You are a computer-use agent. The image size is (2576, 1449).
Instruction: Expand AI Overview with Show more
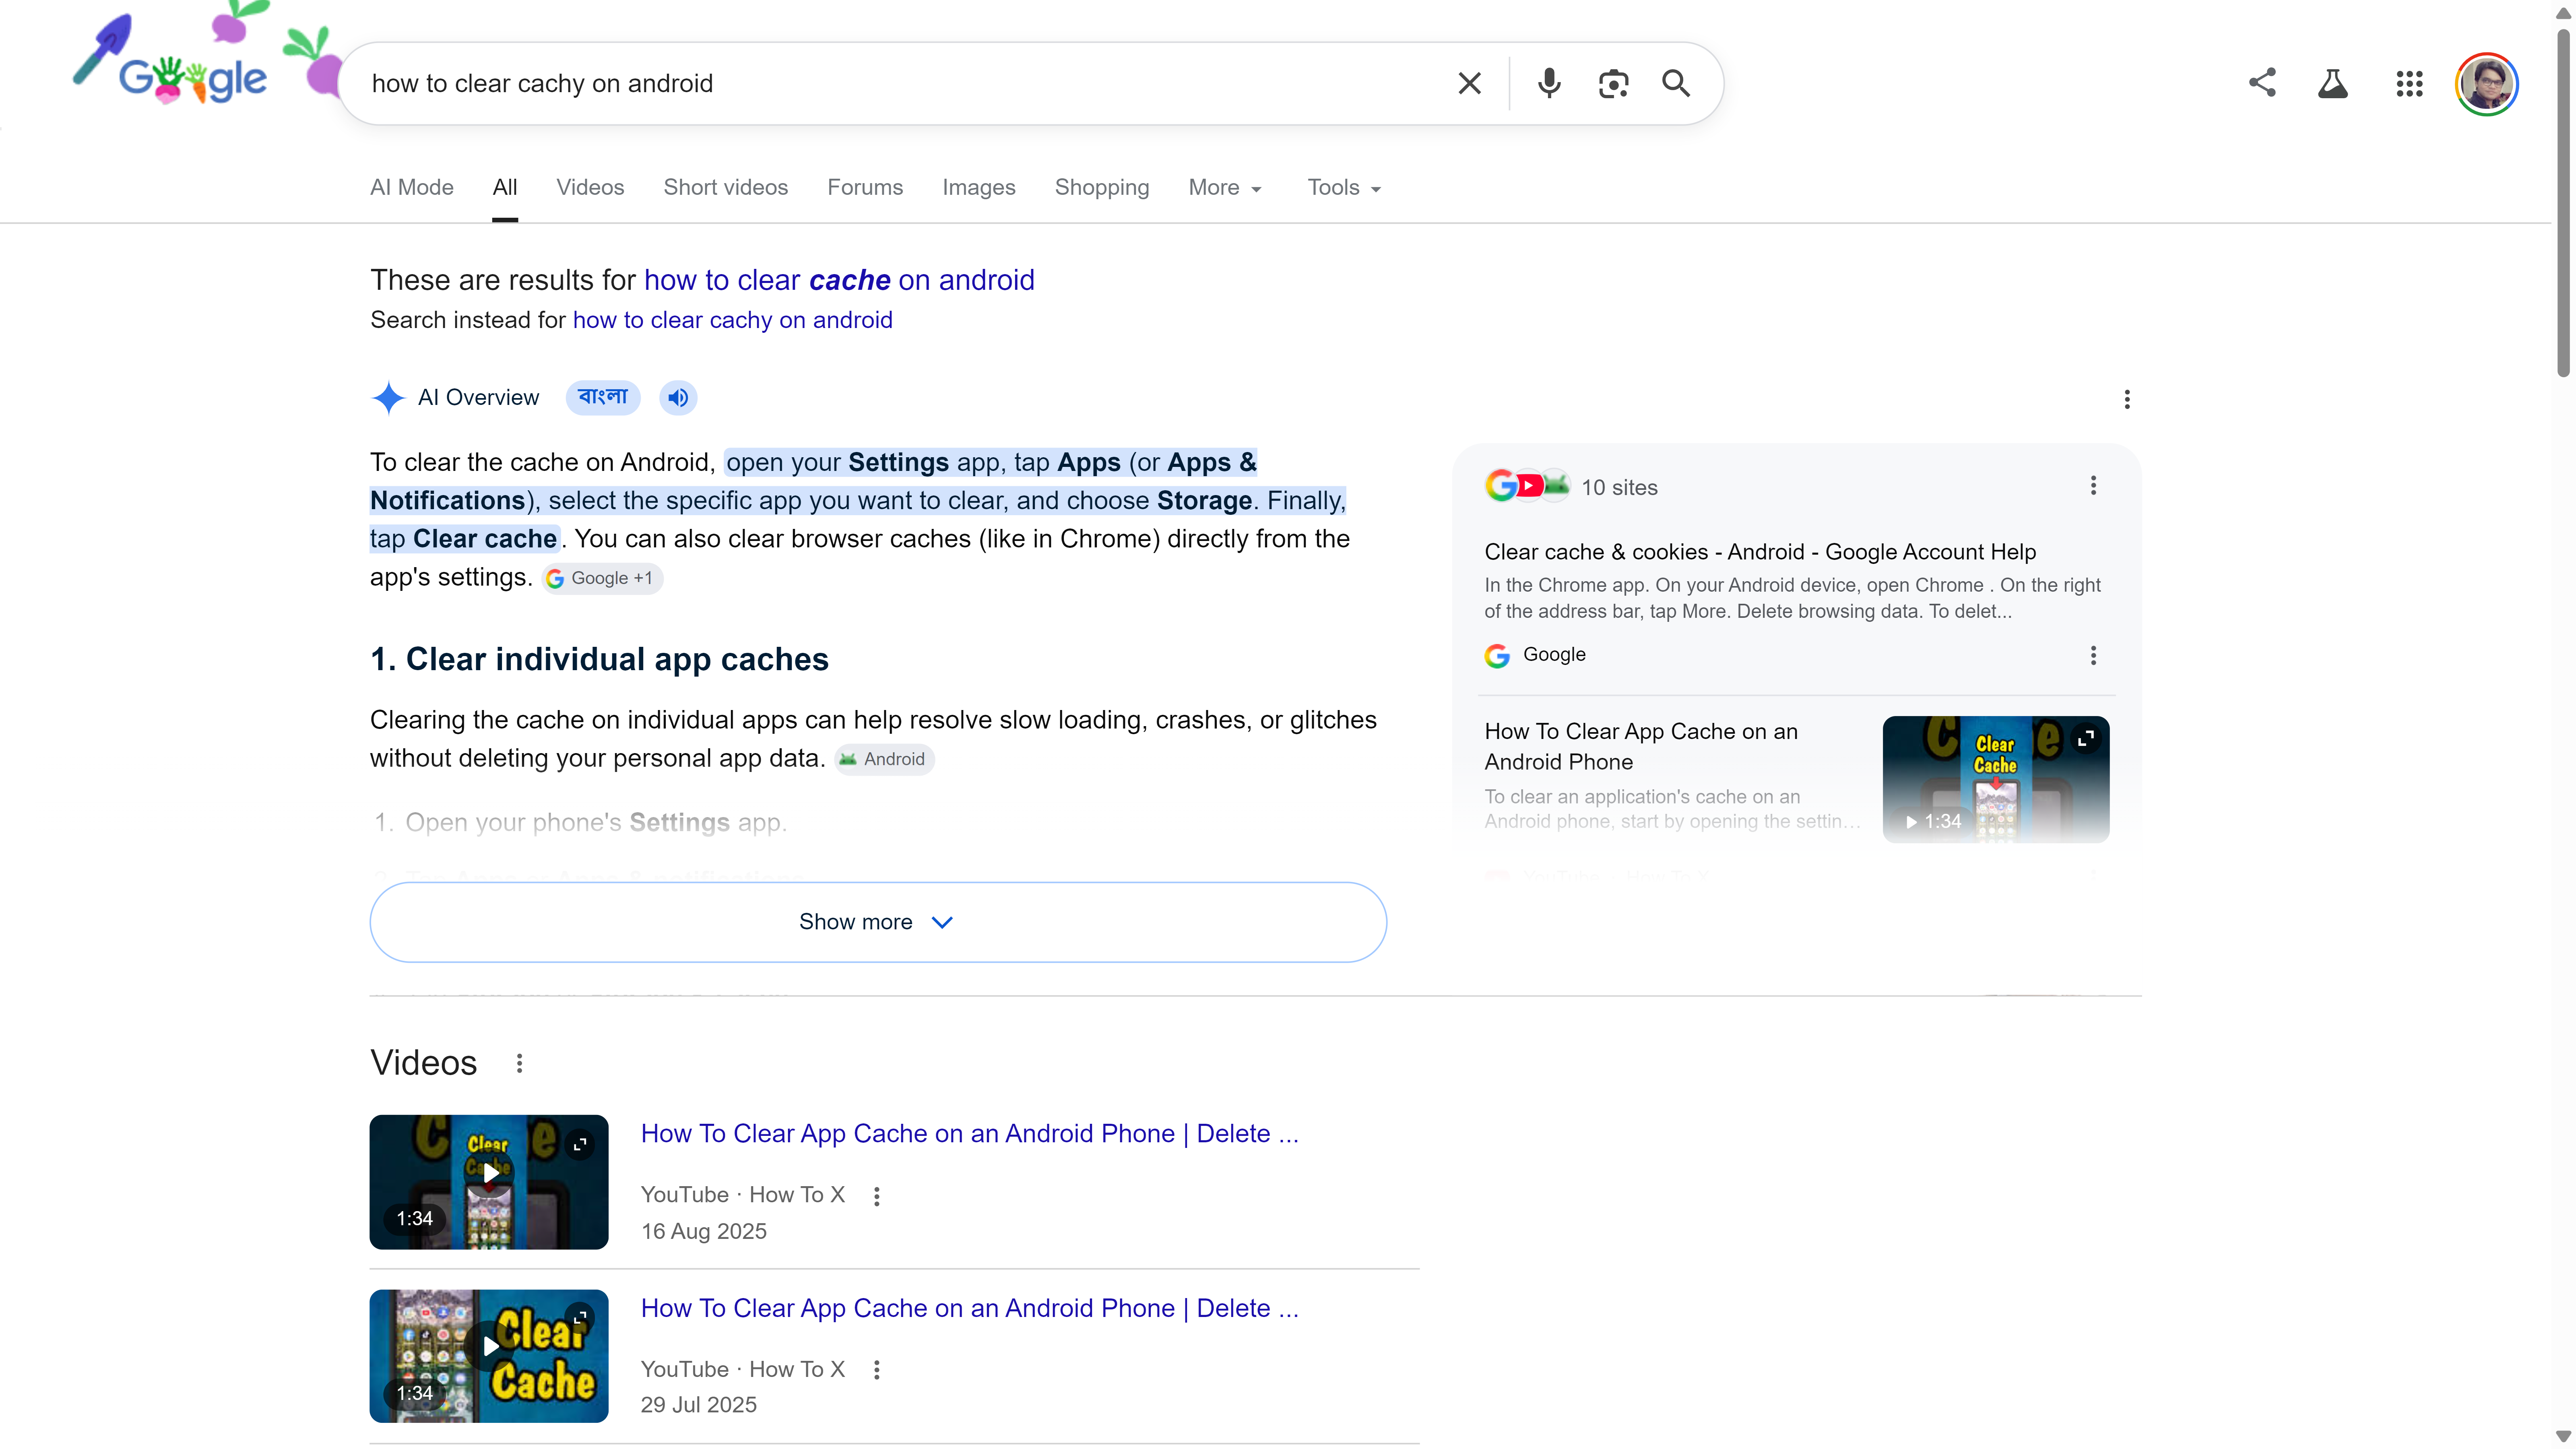(x=878, y=922)
